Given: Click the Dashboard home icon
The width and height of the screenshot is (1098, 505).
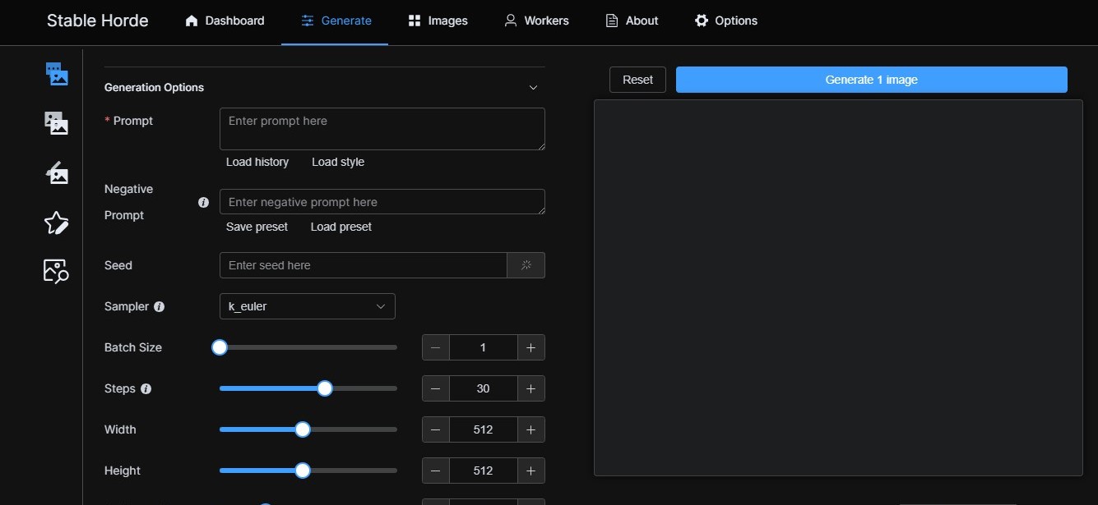Looking at the screenshot, I should pos(192,20).
